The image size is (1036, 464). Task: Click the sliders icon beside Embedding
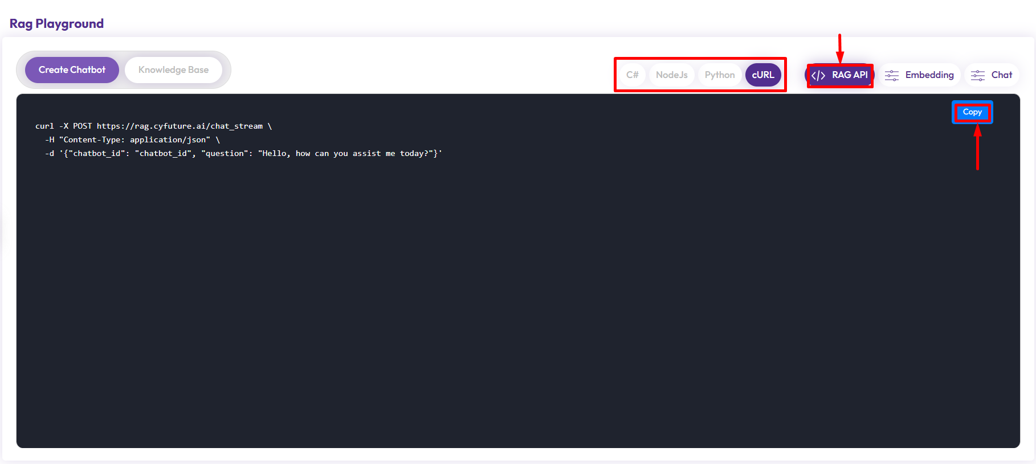point(892,75)
